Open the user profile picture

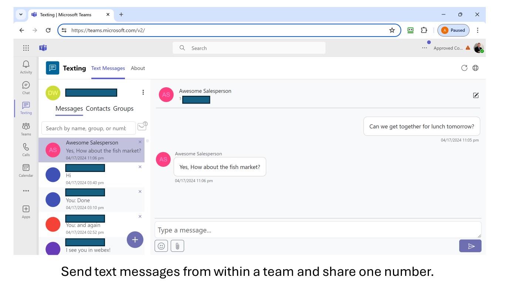pyautogui.click(x=479, y=48)
